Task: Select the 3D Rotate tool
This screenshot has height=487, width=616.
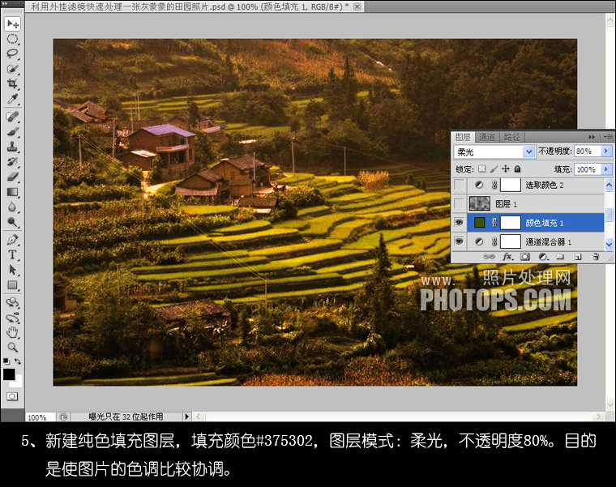Action: 13,302
